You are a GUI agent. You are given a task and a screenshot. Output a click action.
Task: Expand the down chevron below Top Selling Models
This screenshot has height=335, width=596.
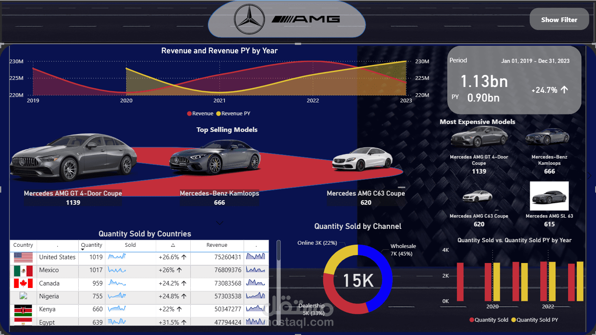coord(219,223)
